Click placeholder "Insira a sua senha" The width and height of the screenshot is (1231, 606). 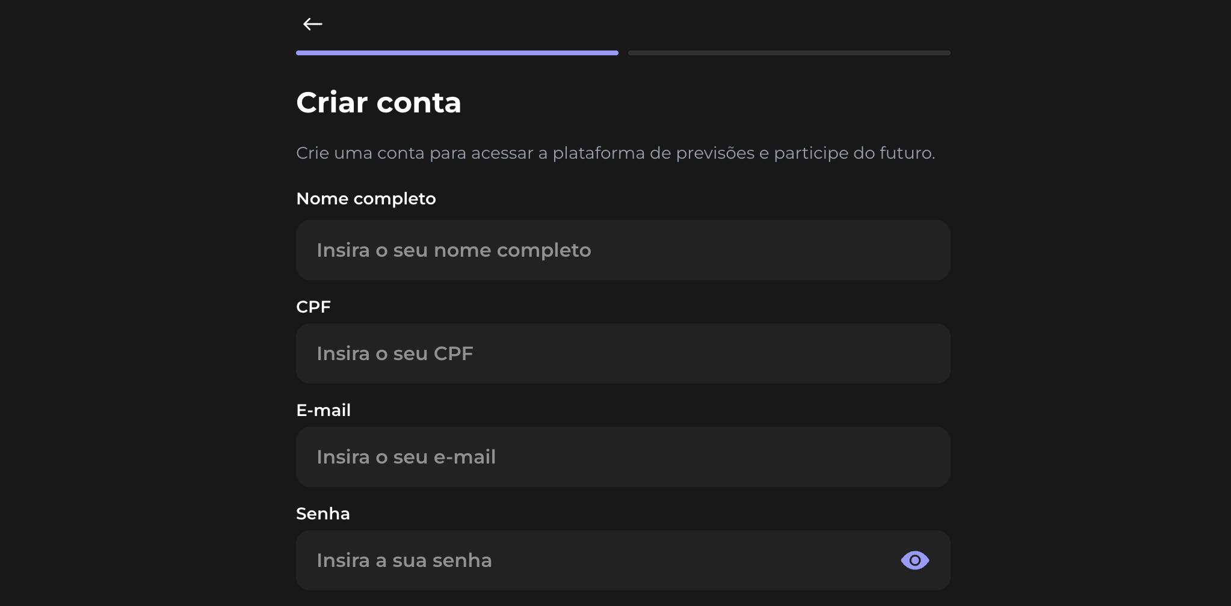404,560
